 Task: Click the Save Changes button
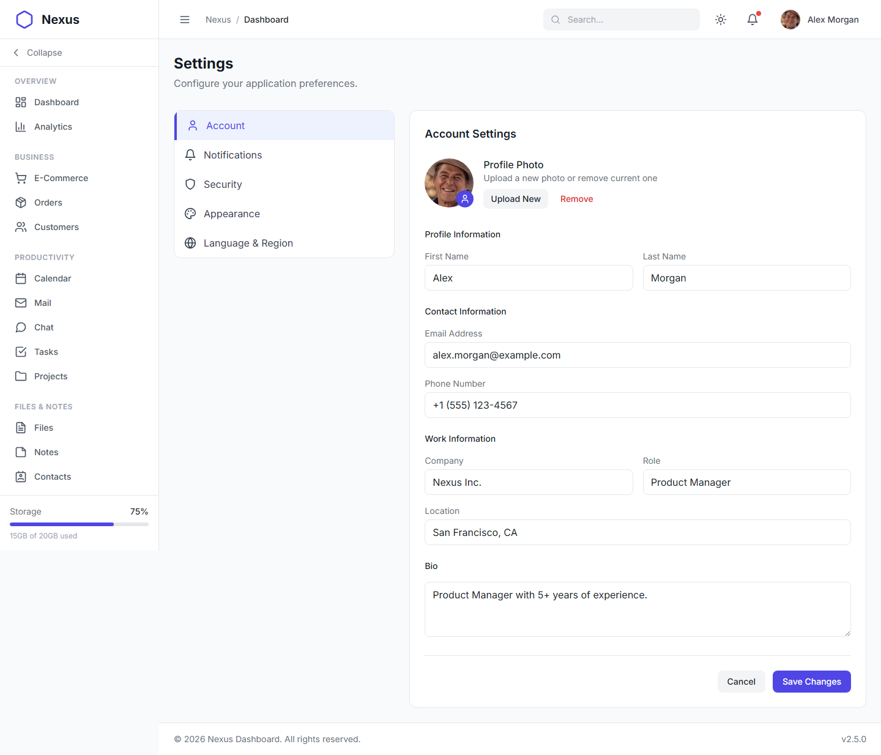tap(812, 682)
